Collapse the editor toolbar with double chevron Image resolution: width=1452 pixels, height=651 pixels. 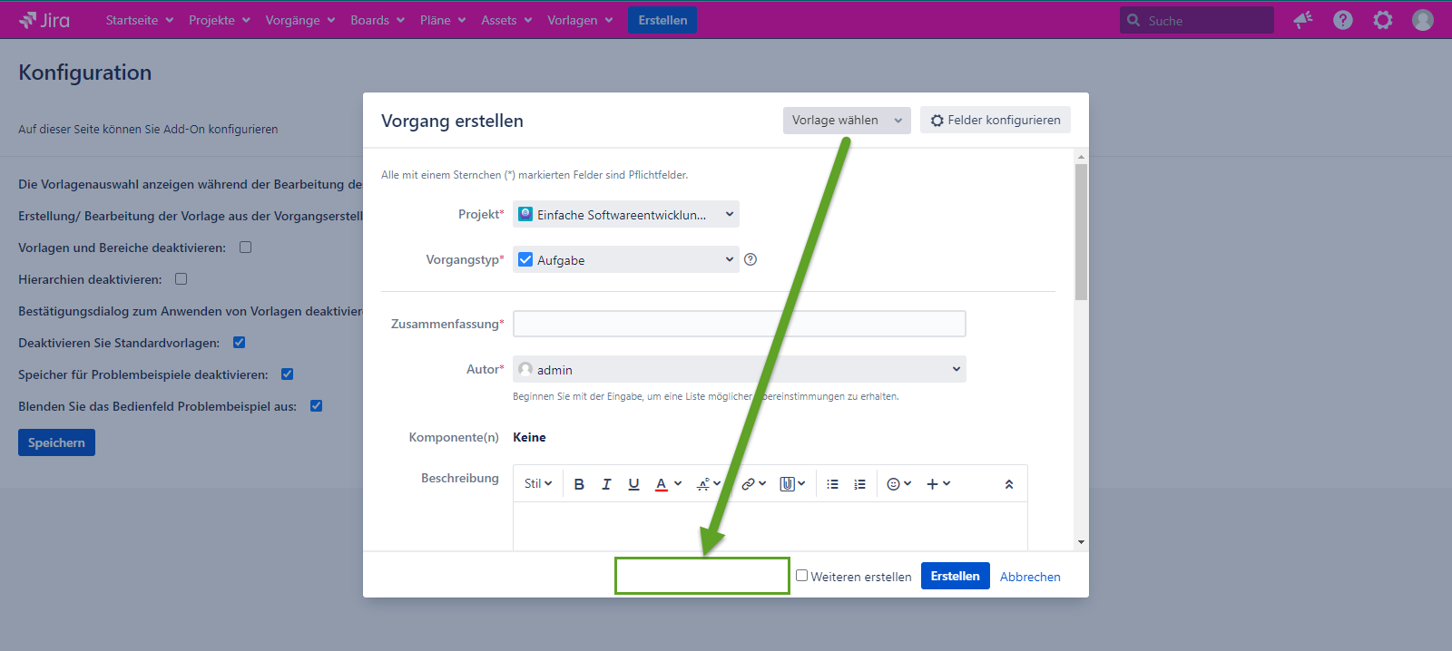coord(1008,484)
